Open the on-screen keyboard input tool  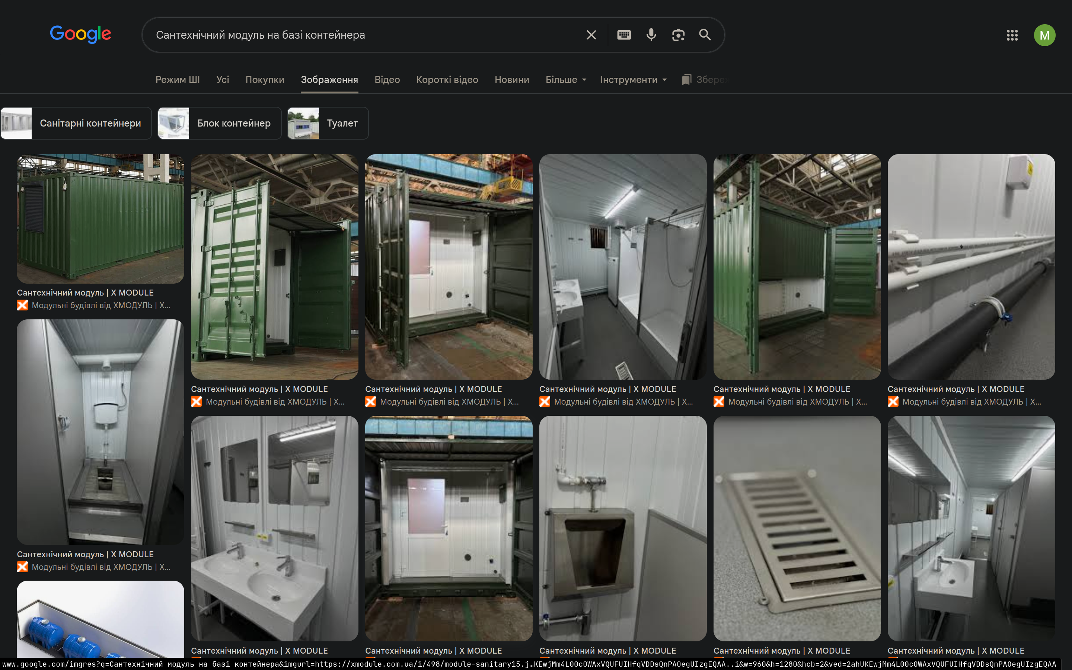[x=624, y=35]
